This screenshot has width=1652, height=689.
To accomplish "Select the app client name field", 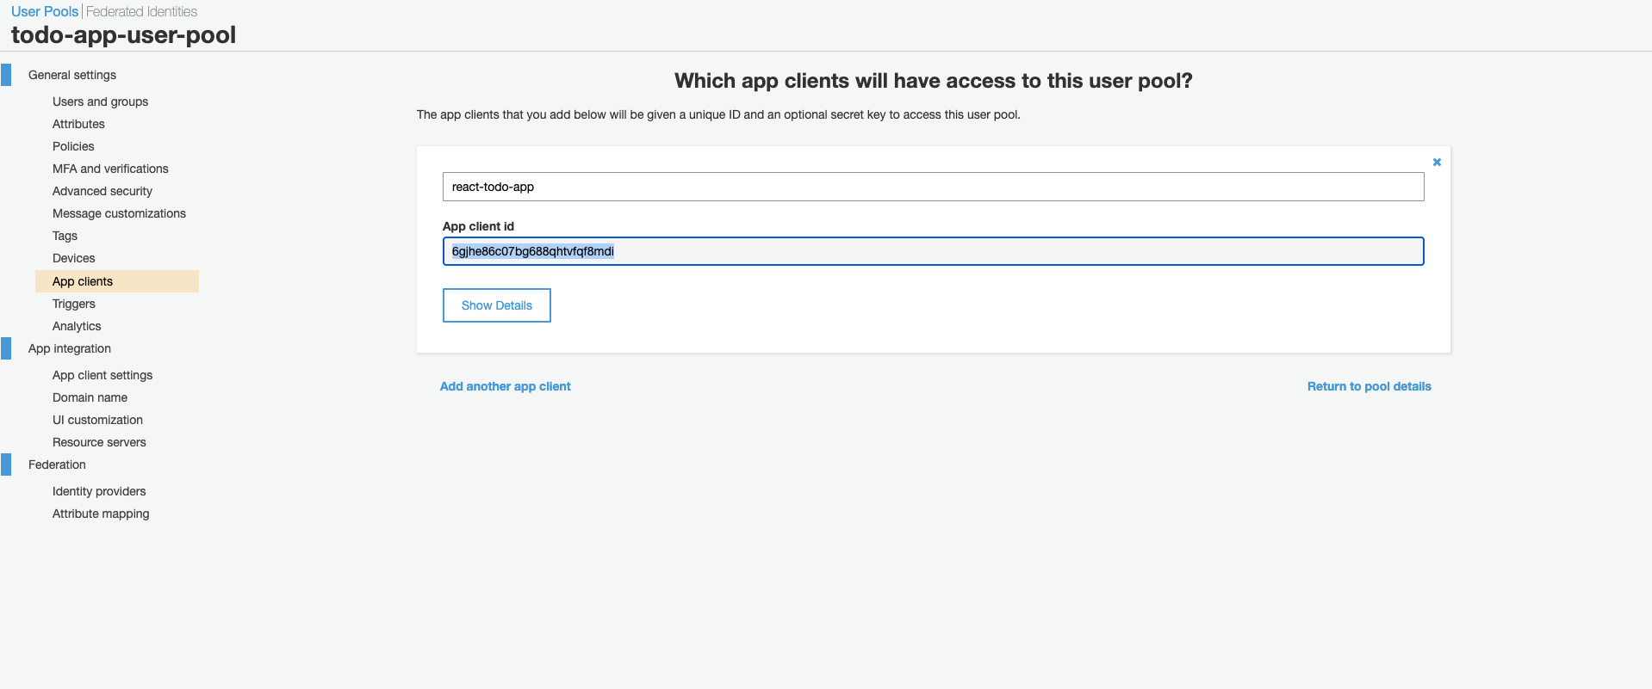I will [x=934, y=187].
